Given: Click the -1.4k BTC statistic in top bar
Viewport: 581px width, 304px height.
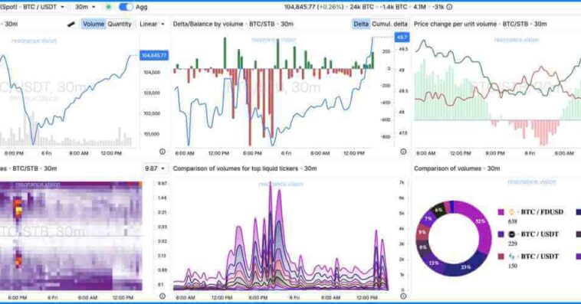Looking at the screenshot, I should click(x=394, y=7).
